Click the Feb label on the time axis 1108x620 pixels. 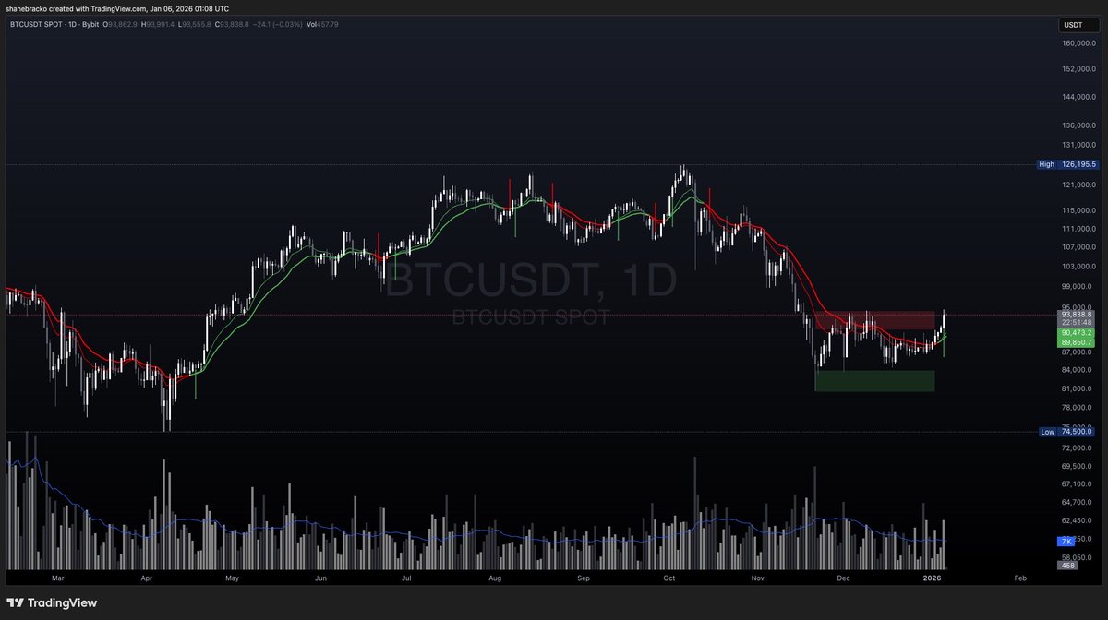tap(1020, 578)
